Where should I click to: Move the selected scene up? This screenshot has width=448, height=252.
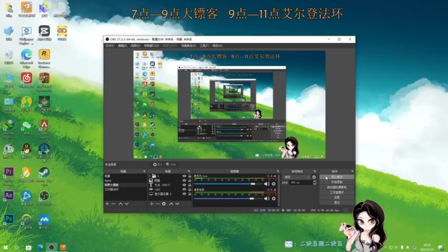(x=120, y=204)
